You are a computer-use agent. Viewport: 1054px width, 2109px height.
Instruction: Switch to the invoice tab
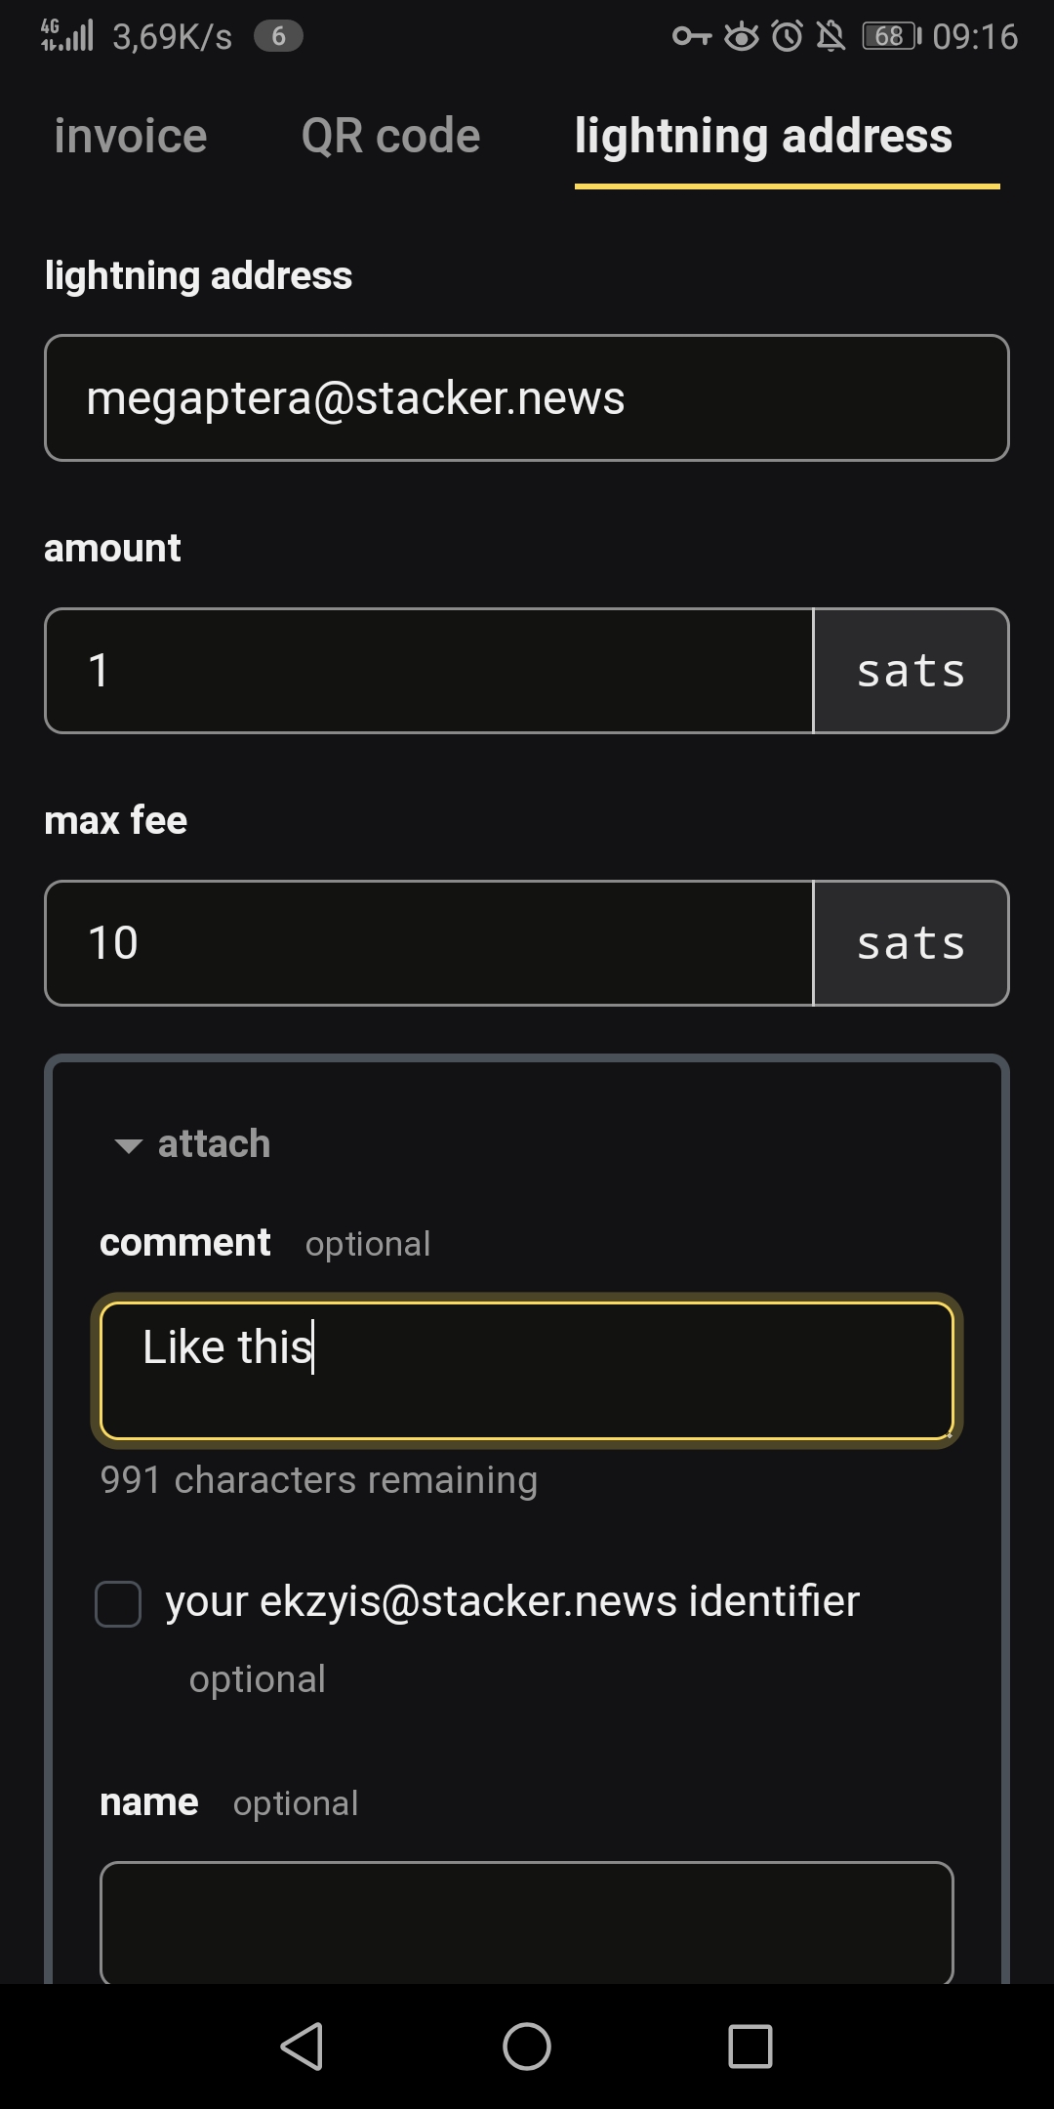131,136
